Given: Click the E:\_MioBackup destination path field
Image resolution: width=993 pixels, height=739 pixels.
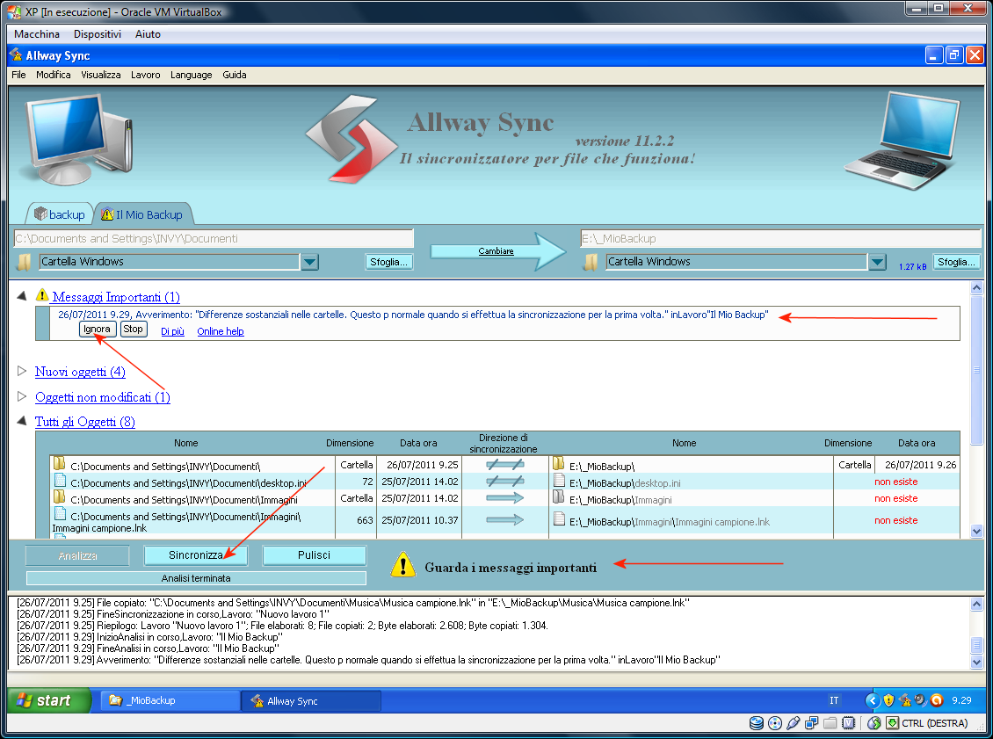Looking at the screenshot, I should (x=781, y=239).
